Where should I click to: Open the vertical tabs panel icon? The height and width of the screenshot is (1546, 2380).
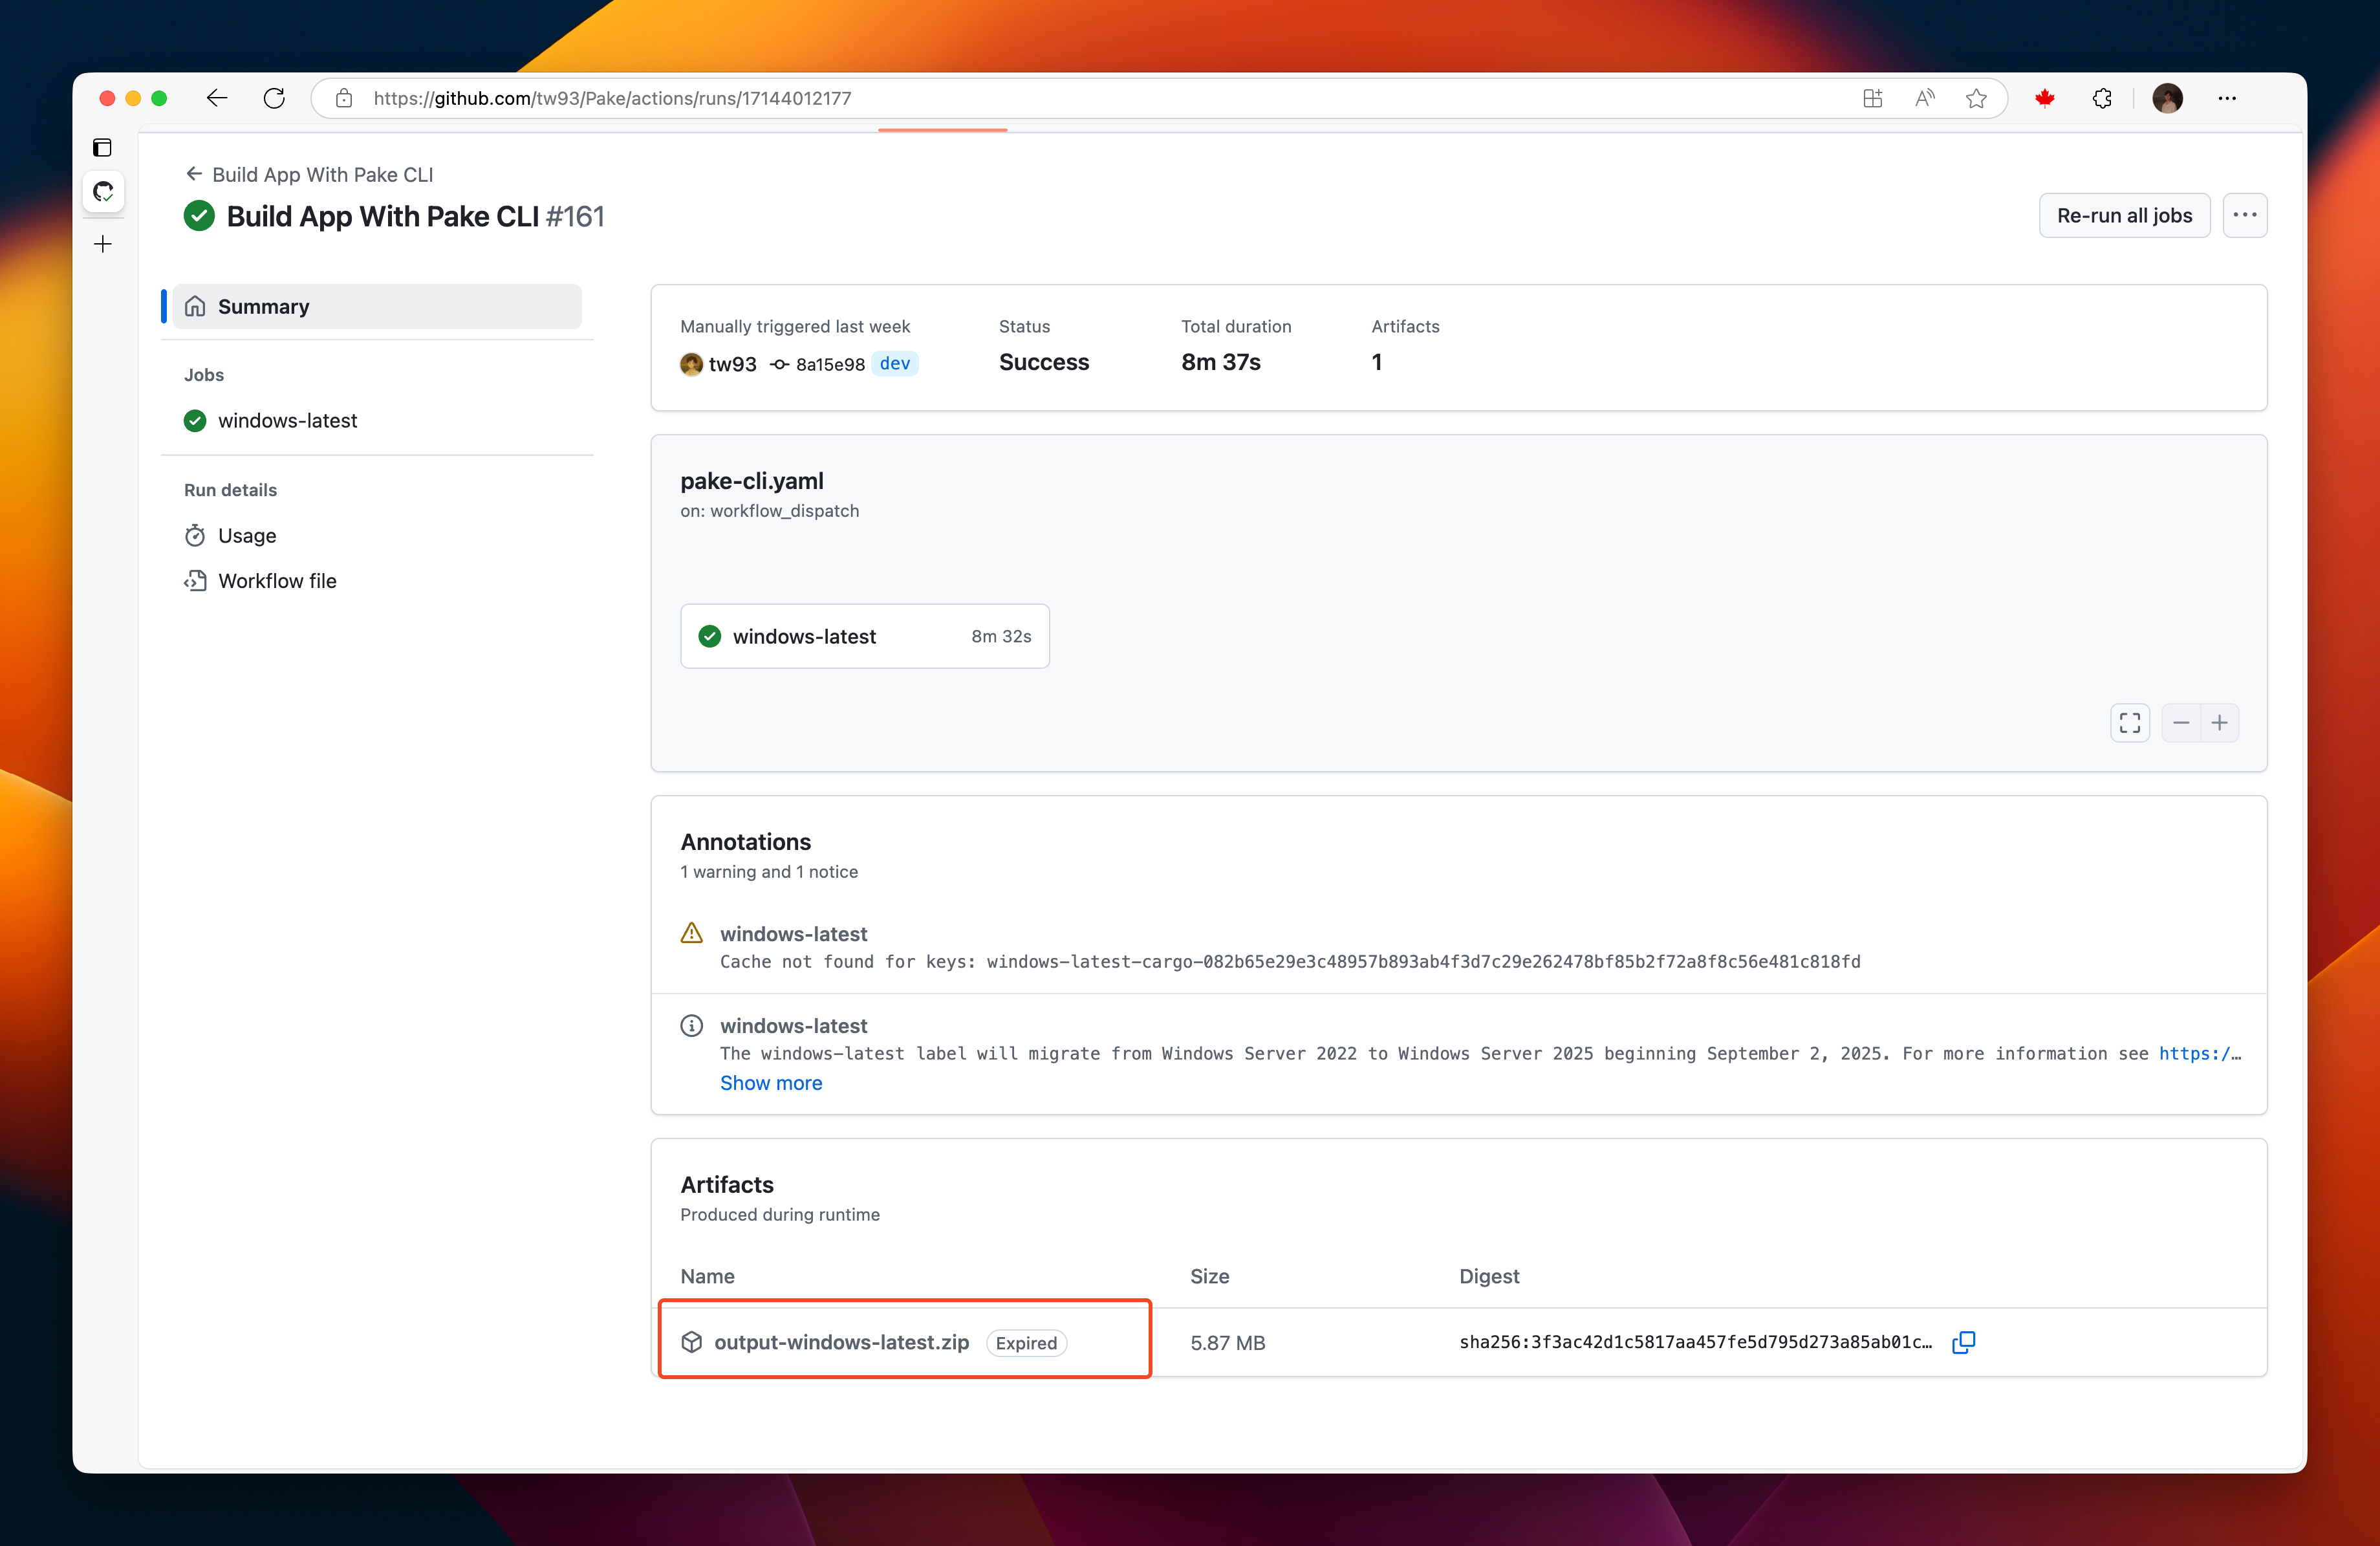pyautogui.click(x=103, y=148)
